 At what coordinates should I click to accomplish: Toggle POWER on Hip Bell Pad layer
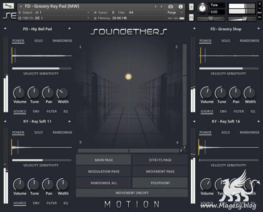point(18,41)
